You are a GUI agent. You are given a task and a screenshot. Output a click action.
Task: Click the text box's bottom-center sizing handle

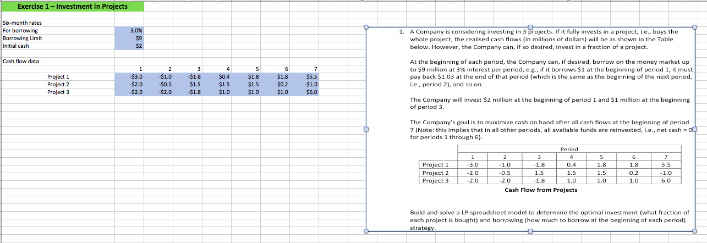[530, 231]
